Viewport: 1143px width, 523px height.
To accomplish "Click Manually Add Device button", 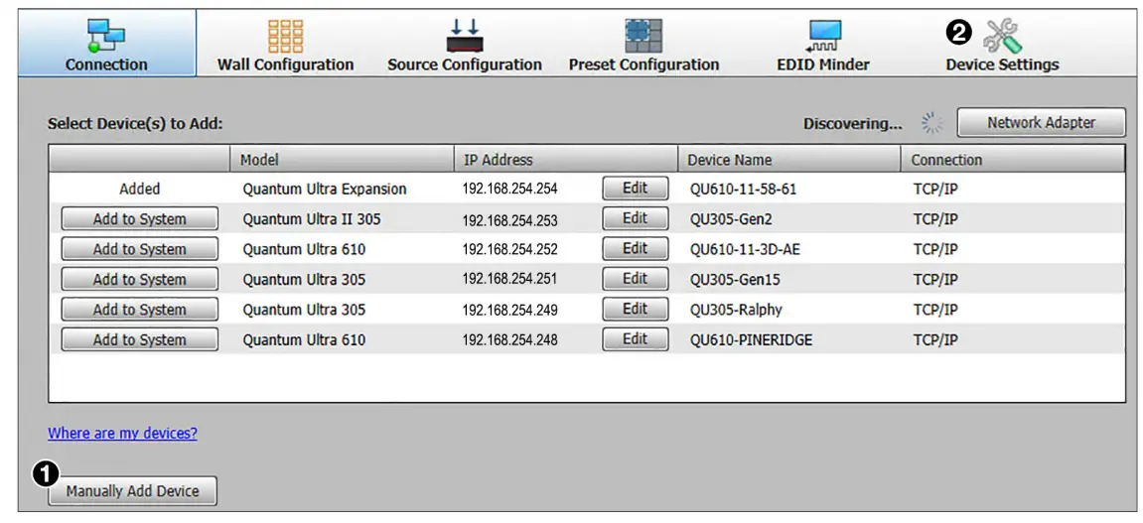I will coord(133,491).
